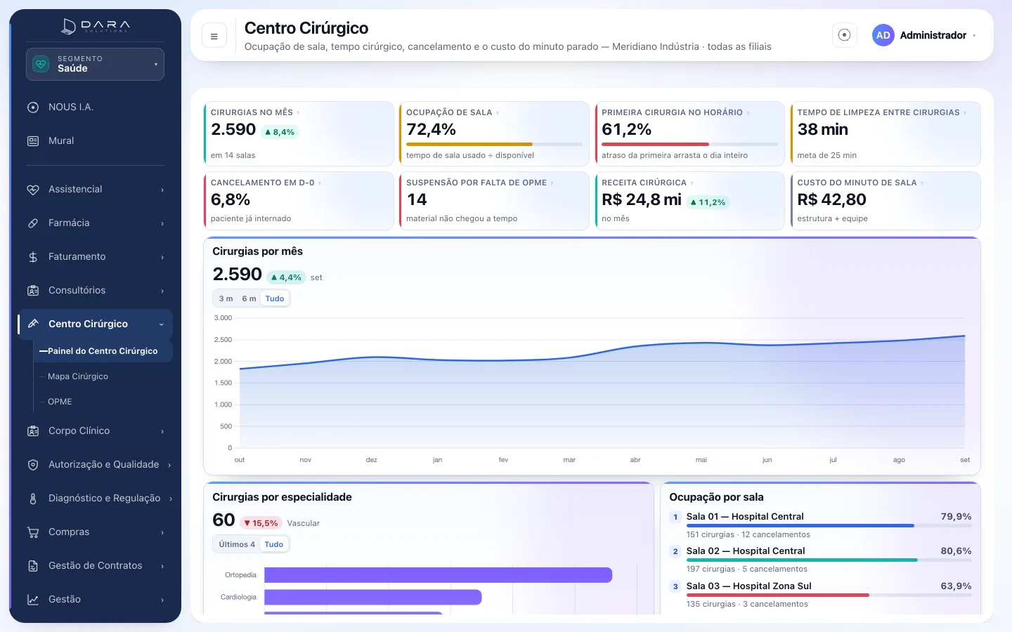This screenshot has height=632, width=1012.
Task: Click the Cancelamento em D-0 card
Action: [x=299, y=200]
